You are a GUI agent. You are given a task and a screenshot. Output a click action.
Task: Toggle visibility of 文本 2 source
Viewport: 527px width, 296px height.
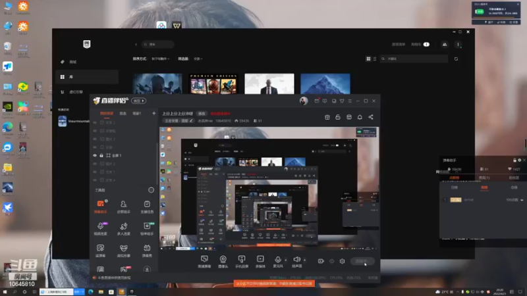[95, 123]
